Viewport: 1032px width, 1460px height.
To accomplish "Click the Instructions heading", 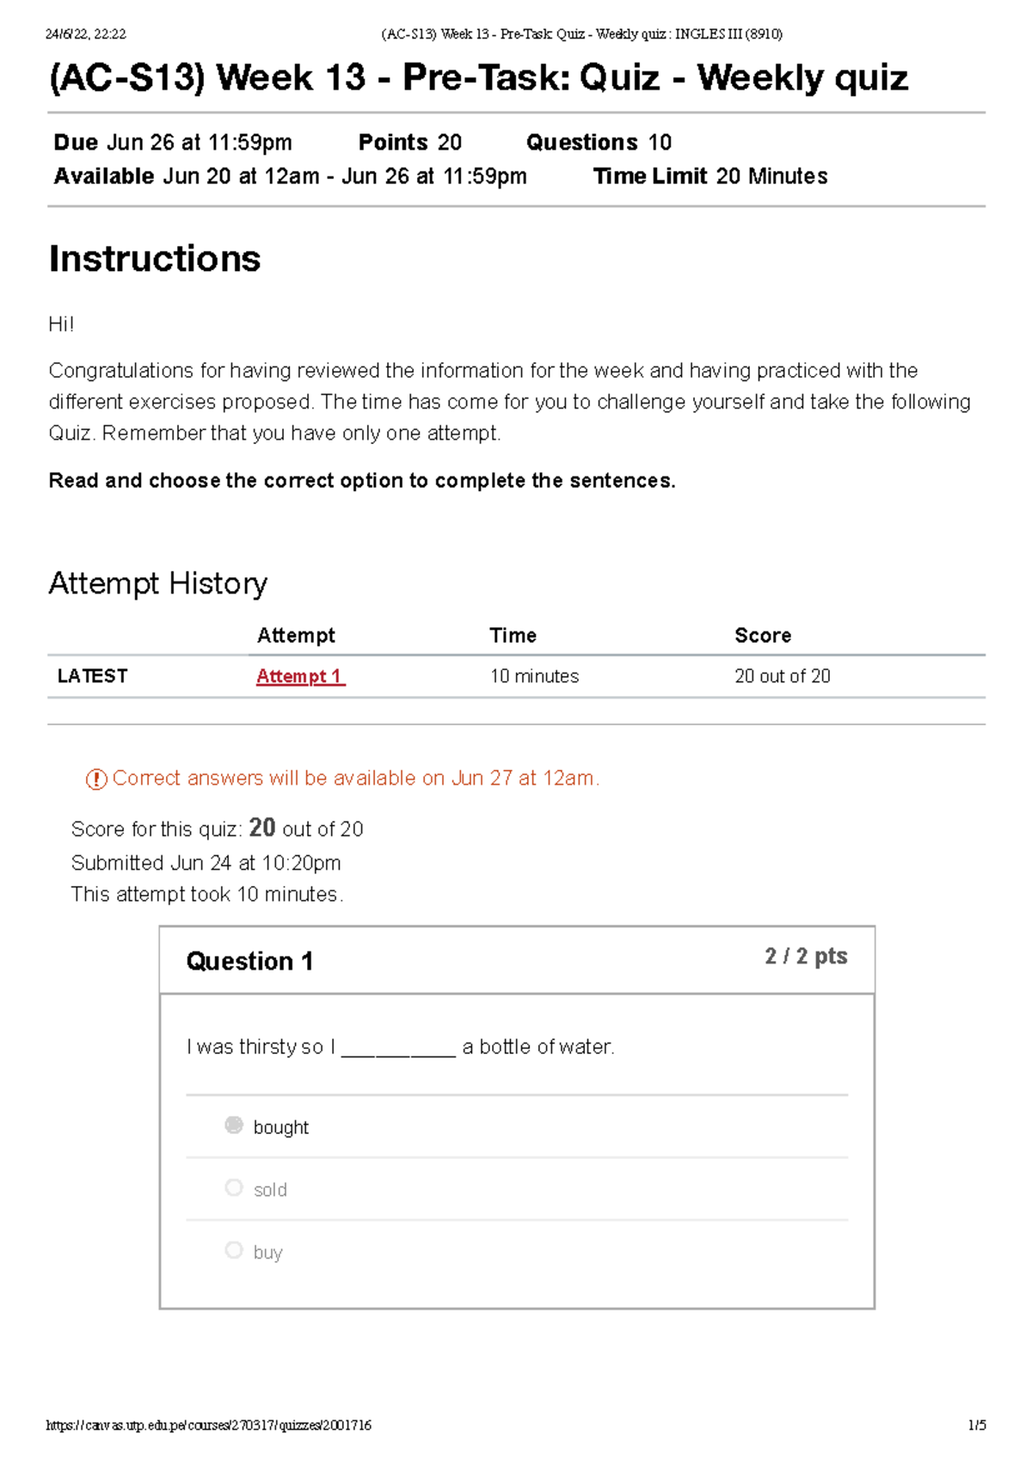I will [155, 258].
